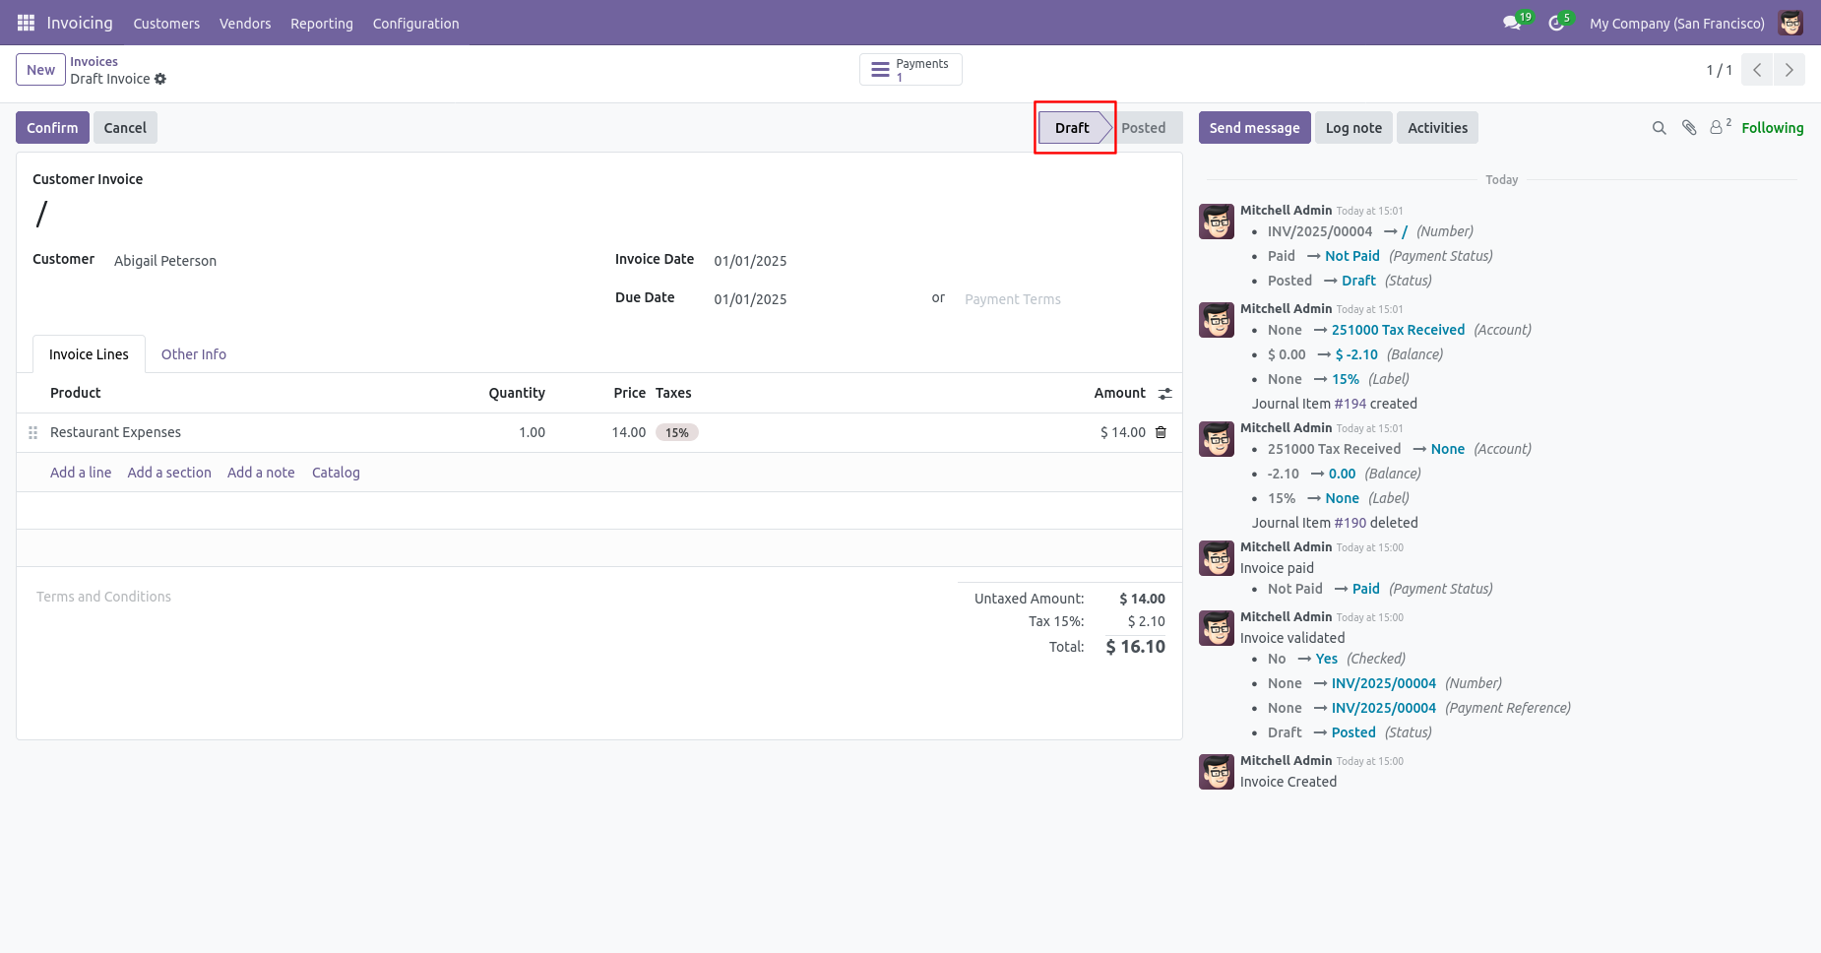Delete the Restaurant Expenses line with trash icon

tap(1161, 432)
